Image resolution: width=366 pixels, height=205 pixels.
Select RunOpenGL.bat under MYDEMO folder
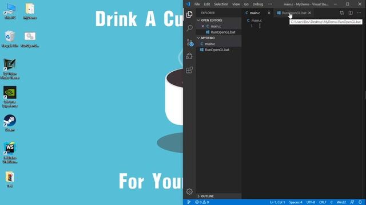218,50
